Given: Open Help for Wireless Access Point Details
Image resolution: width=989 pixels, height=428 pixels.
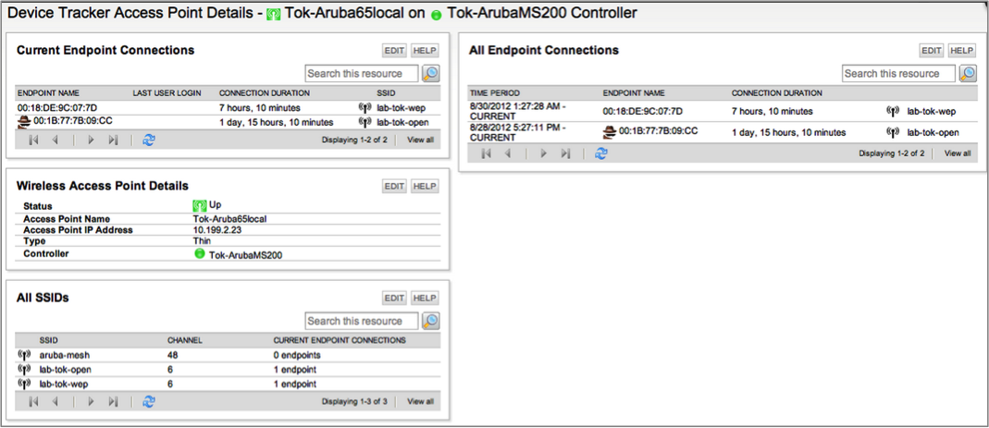Looking at the screenshot, I should point(425,186).
